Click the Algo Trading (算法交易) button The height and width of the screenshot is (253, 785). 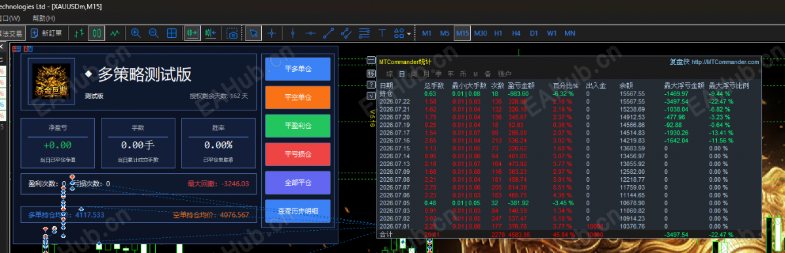12,33
